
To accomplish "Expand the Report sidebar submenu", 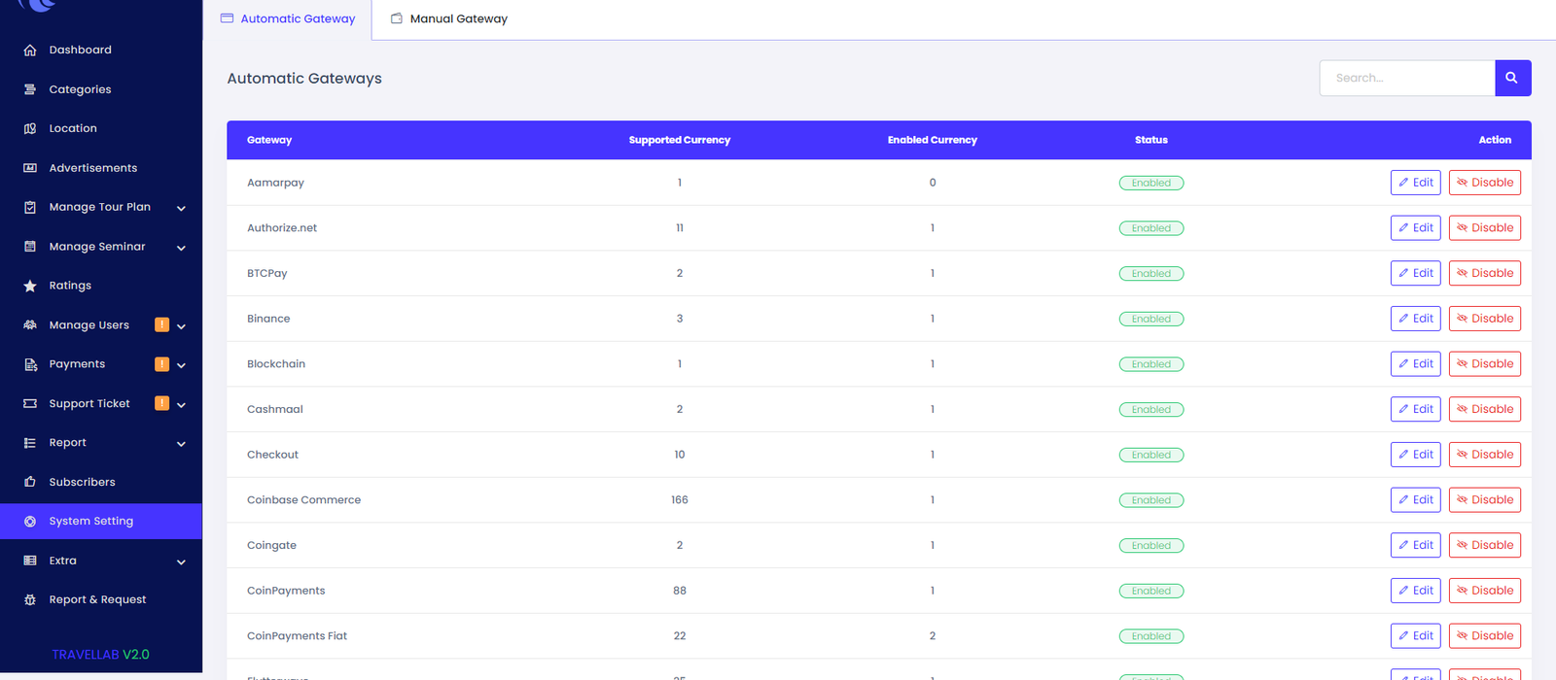I will click(x=181, y=444).
